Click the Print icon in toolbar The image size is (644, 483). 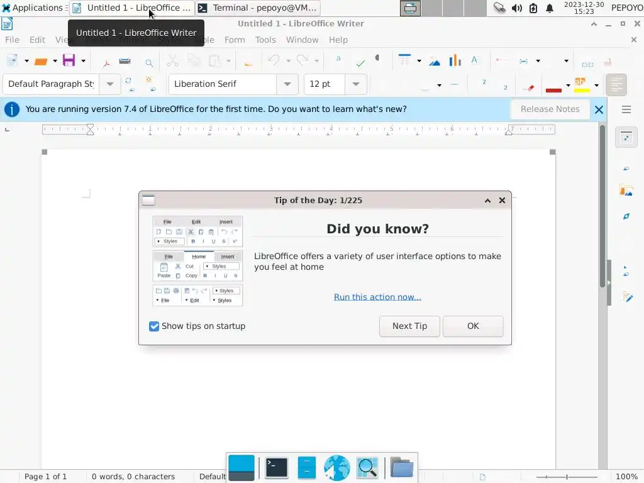[x=125, y=61]
